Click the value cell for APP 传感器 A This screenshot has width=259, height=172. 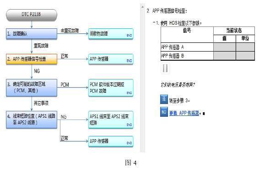tap(225, 47)
